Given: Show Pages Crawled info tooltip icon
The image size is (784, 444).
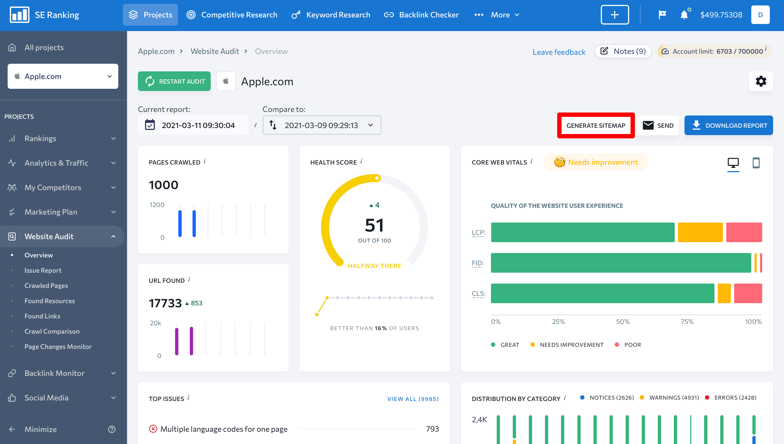Looking at the screenshot, I should [205, 161].
